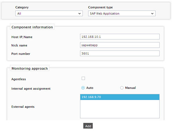172x131 pixels.
Task: Select external agent 192.168.9.70
Action: [120, 97]
